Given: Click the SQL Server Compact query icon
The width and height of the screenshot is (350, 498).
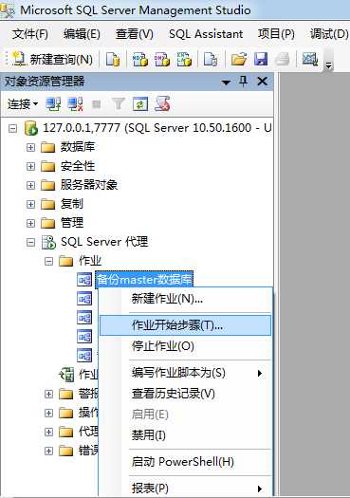Looking at the screenshot, I should click(211, 59).
